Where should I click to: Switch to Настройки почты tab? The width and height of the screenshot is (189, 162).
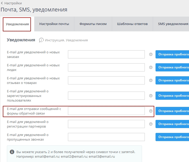(54, 24)
